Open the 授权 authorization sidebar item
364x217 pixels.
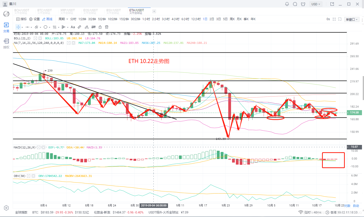[6, 43]
